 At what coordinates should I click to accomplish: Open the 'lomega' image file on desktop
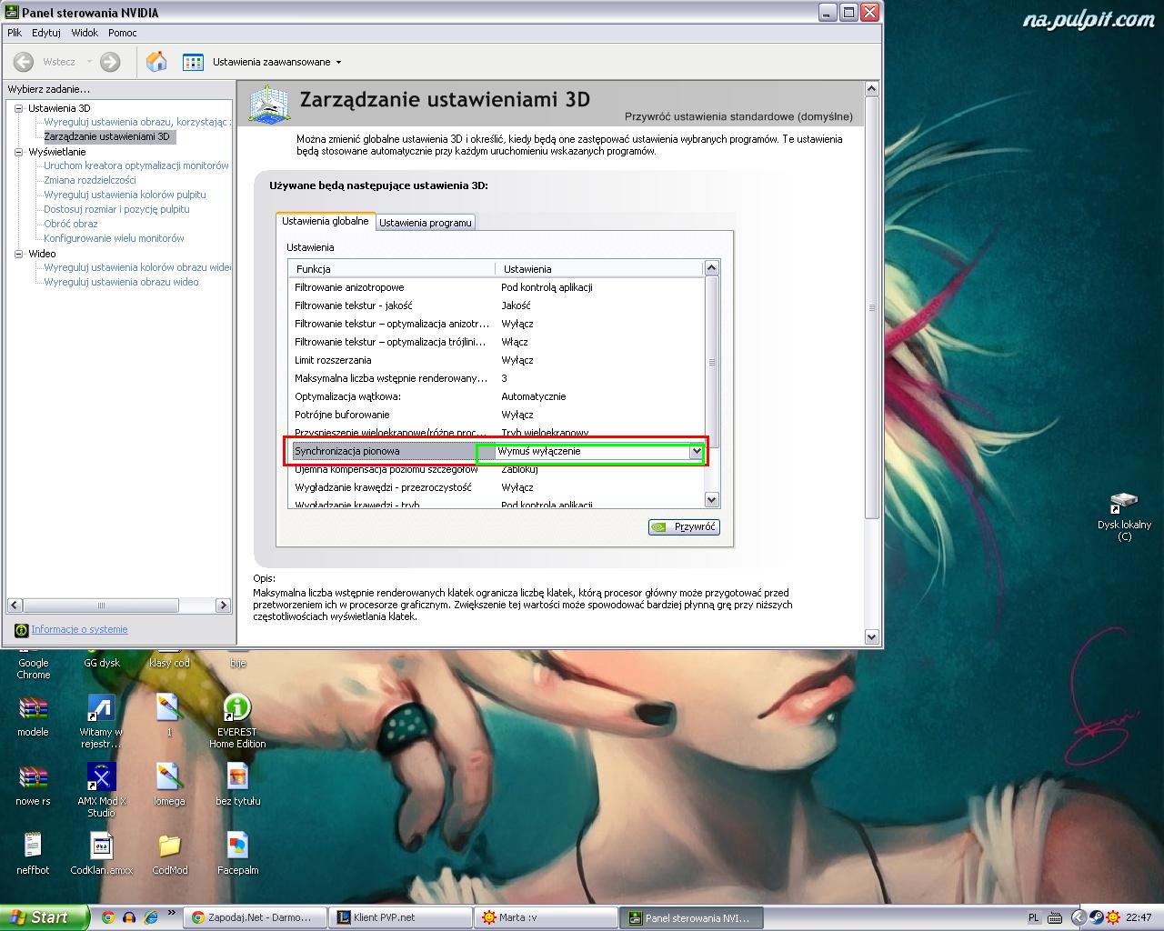tap(169, 778)
